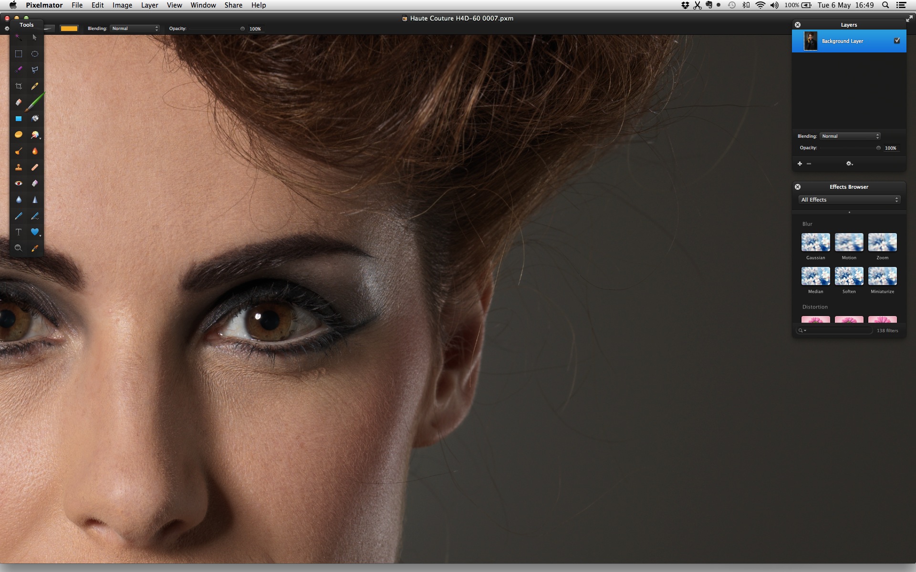
Task: Select the Elliptical Marquee tool
Action: (x=35, y=54)
